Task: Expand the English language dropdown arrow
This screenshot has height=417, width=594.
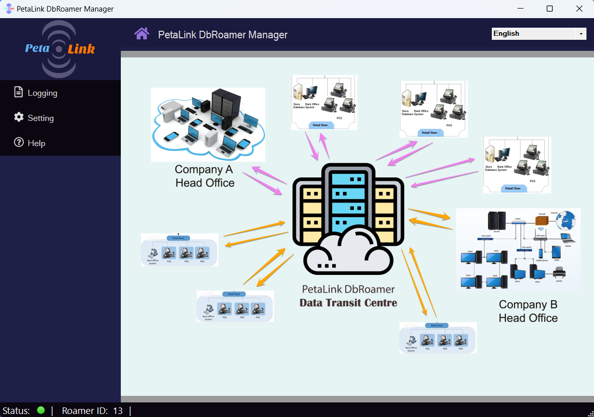Action: 581,34
